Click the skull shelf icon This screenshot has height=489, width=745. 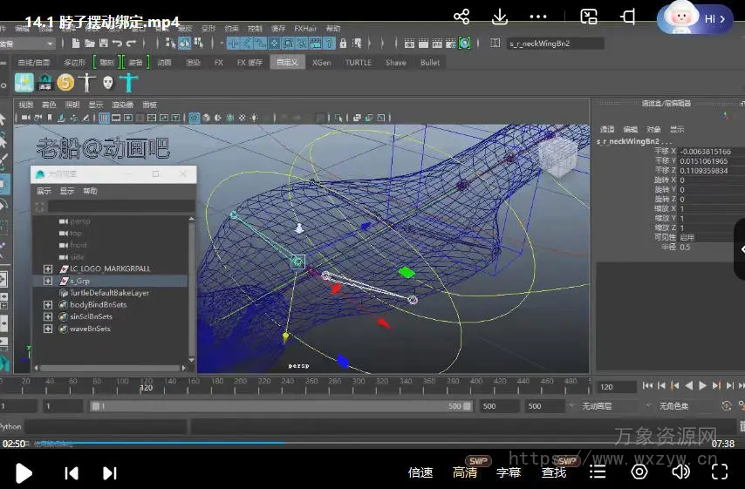tap(108, 82)
